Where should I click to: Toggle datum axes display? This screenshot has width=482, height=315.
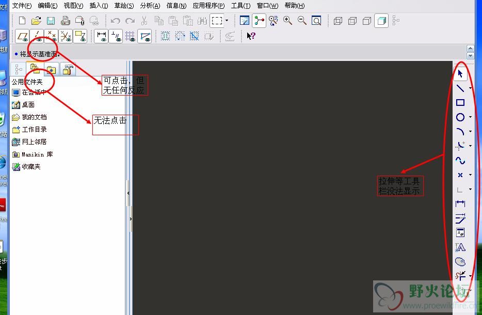pos(37,36)
